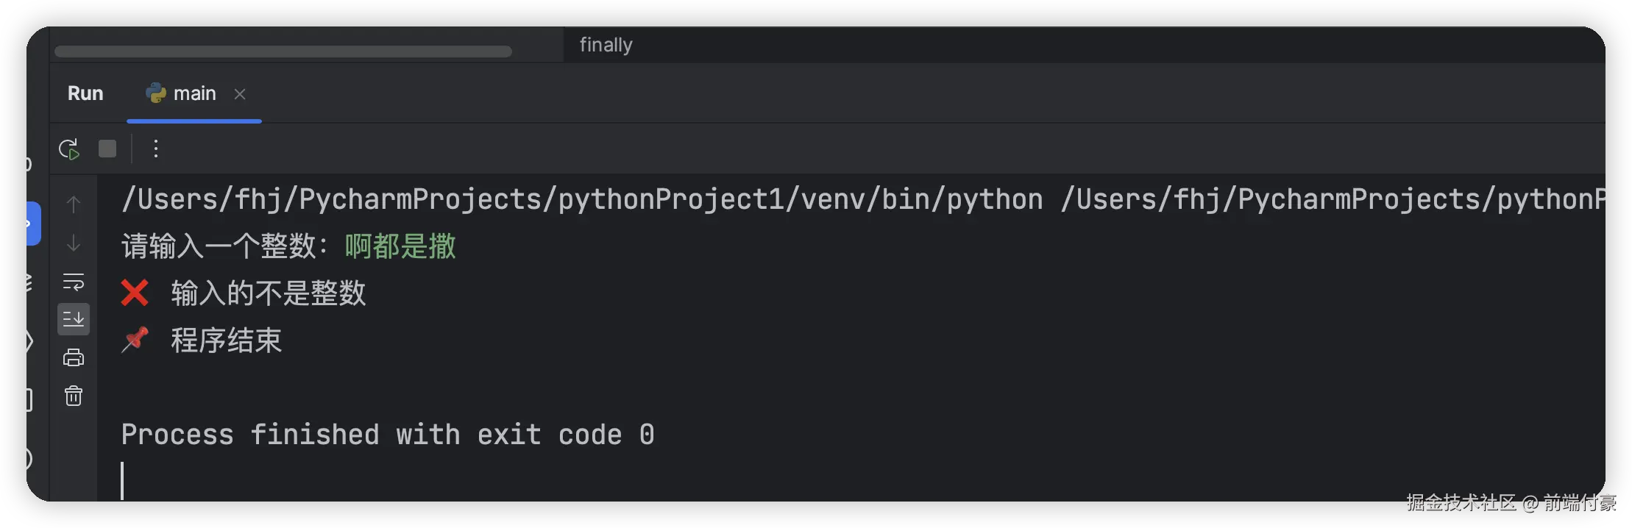The height and width of the screenshot is (528, 1632).
Task: Click the red X error message line
Action: pyautogui.click(x=268, y=293)
